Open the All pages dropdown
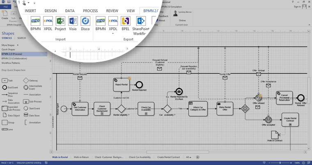This screenshot has width=312, height=165. point(188,157)
